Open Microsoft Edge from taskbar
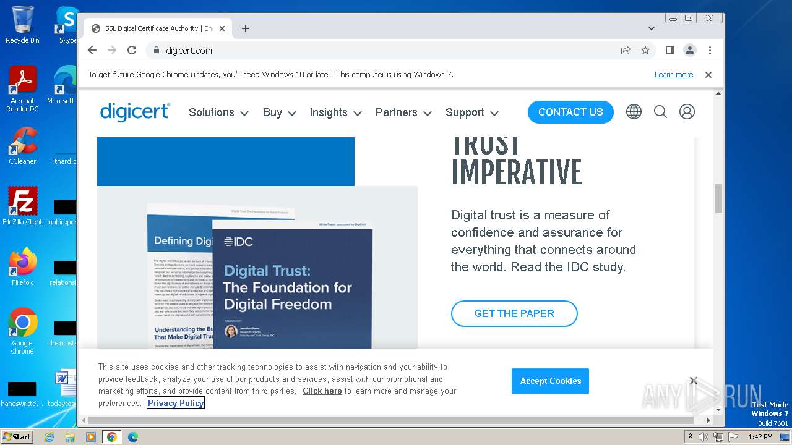792x445 pixels. [x=133, y=437]
